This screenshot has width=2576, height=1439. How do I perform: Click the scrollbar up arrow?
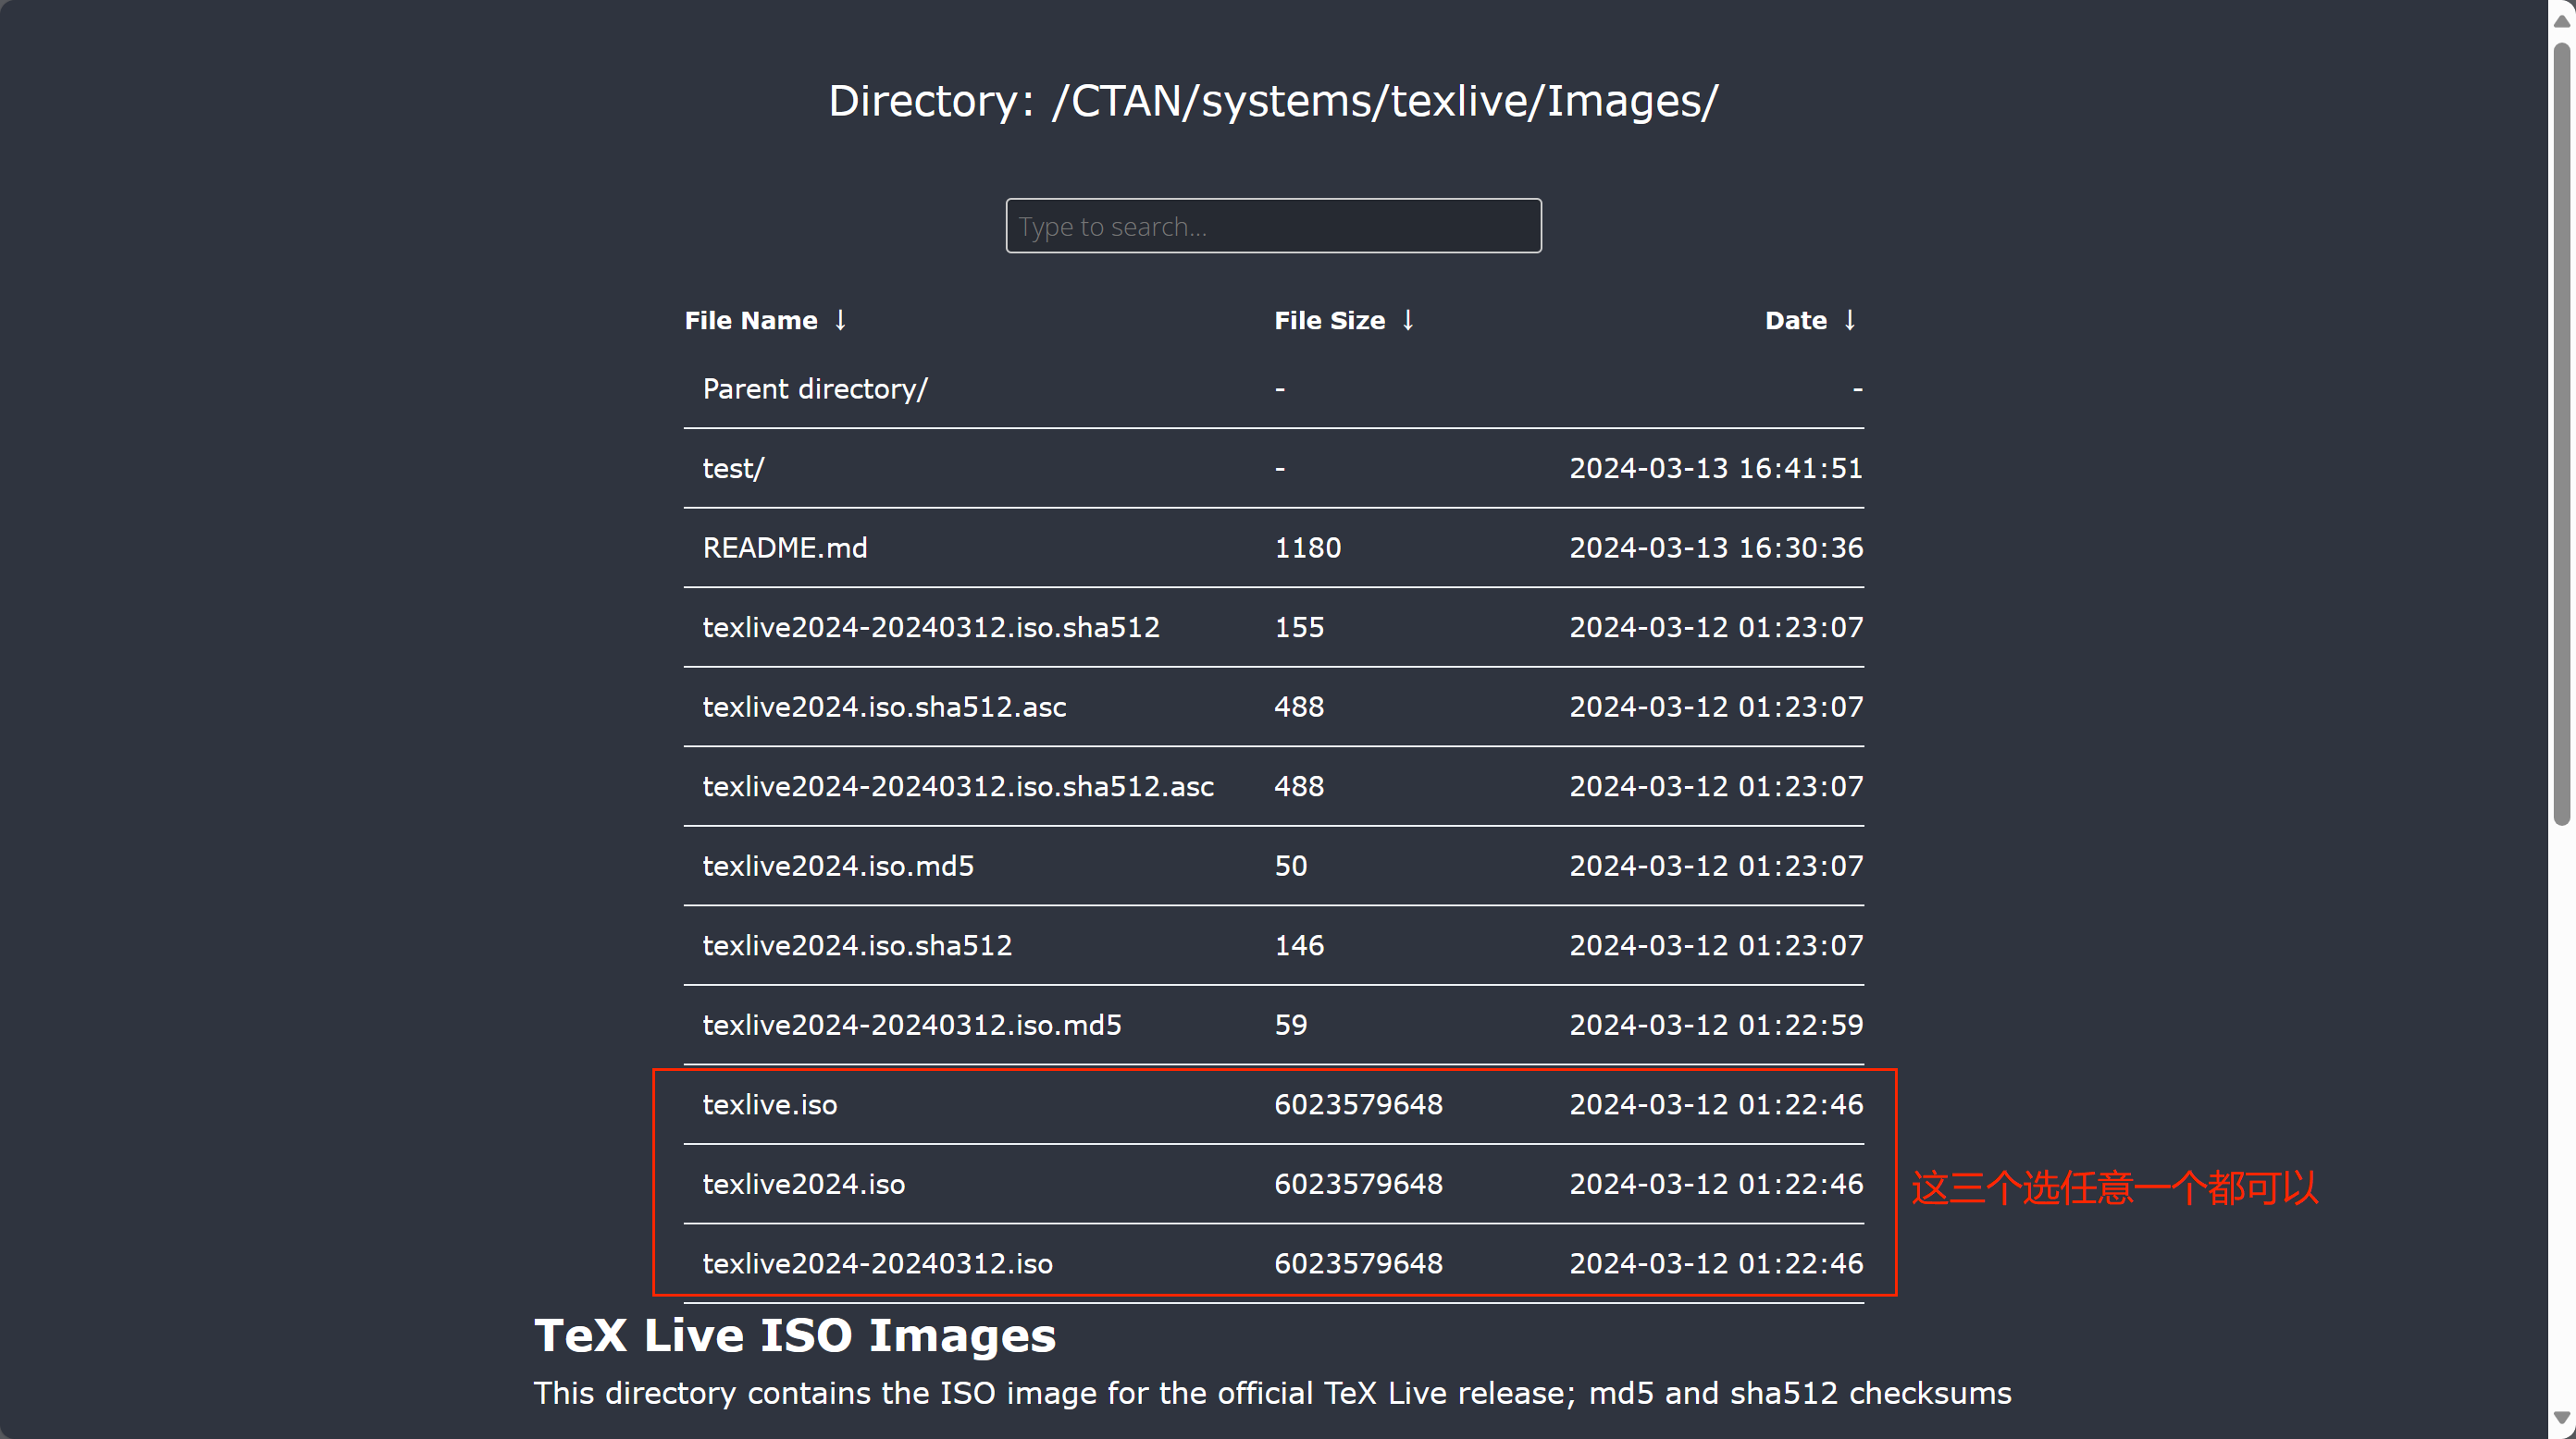(x=2561, y=21)
